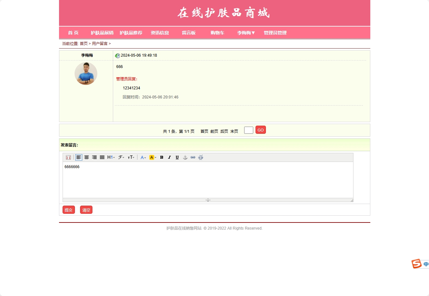Viewport: 429px width, 296px height.
Task: Insert a hyperlink using the link icon
Action: pos(193,157)
